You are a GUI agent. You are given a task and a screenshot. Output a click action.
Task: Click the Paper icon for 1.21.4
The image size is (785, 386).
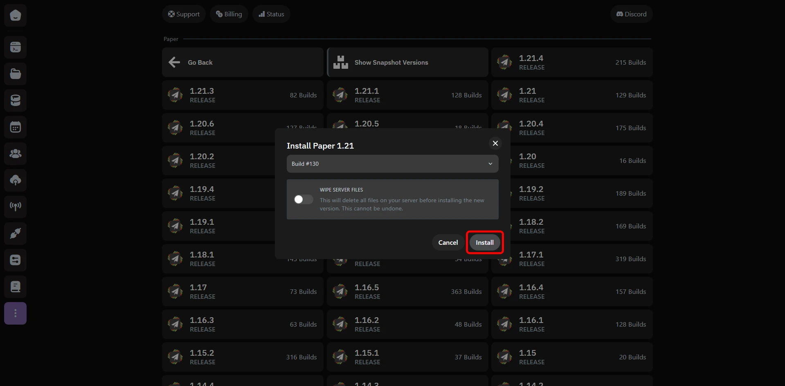click(504, 62)
